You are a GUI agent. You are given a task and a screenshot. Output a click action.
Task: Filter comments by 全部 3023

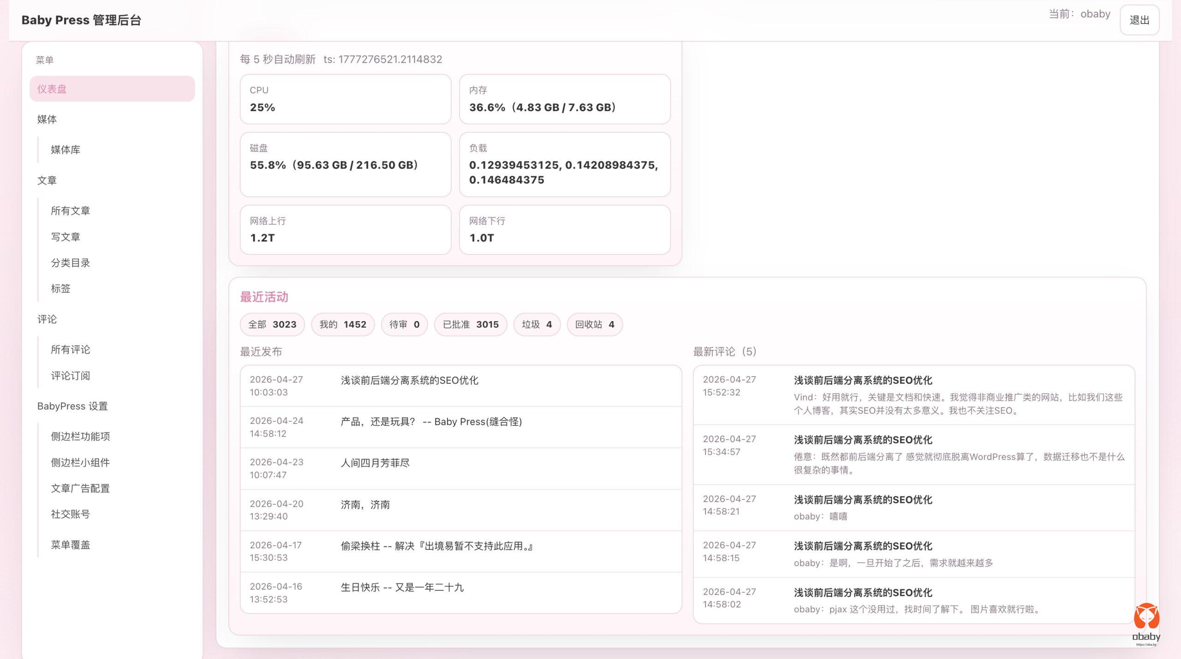tap(272, 324)
